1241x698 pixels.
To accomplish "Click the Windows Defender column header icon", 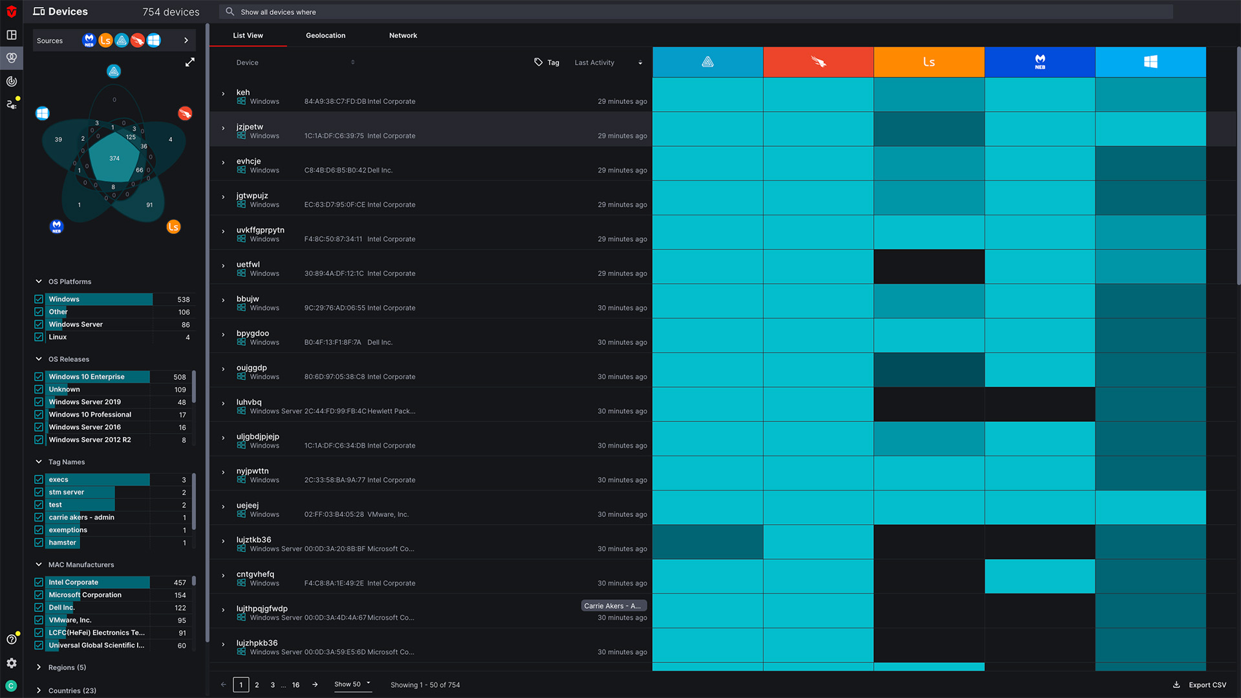I will (1150, 62).
